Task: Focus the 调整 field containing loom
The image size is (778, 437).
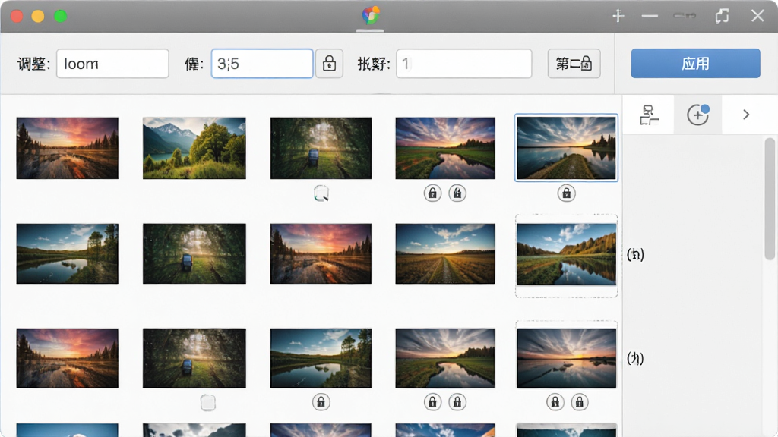Action: click(112, 64)
